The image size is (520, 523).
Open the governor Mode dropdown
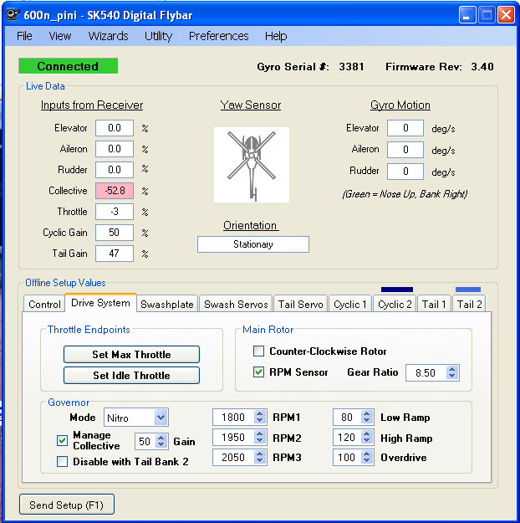pyautogui.click(x=161, y=418)
